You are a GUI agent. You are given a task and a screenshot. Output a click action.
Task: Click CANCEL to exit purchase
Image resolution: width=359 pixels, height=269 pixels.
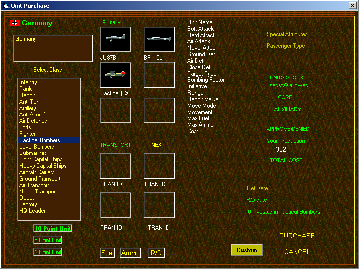click(297, 252)
